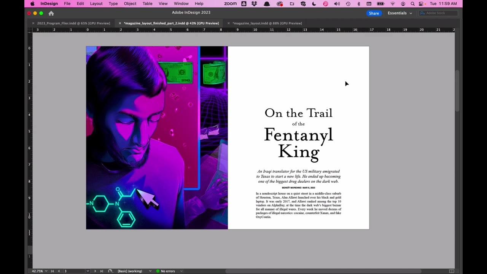The width and height of the screenshot is (487, 274).
Task: Click the Home icon in InDesign
Action: 51,13
